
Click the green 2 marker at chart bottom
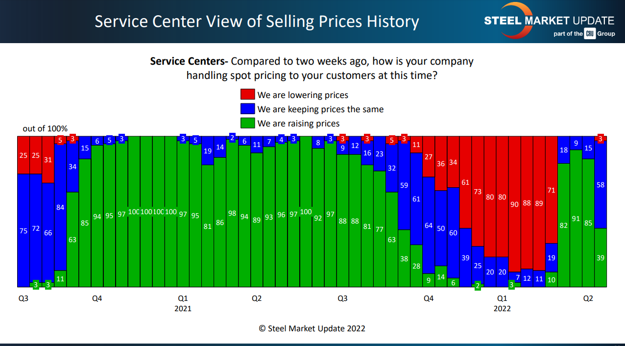point(478,286)
